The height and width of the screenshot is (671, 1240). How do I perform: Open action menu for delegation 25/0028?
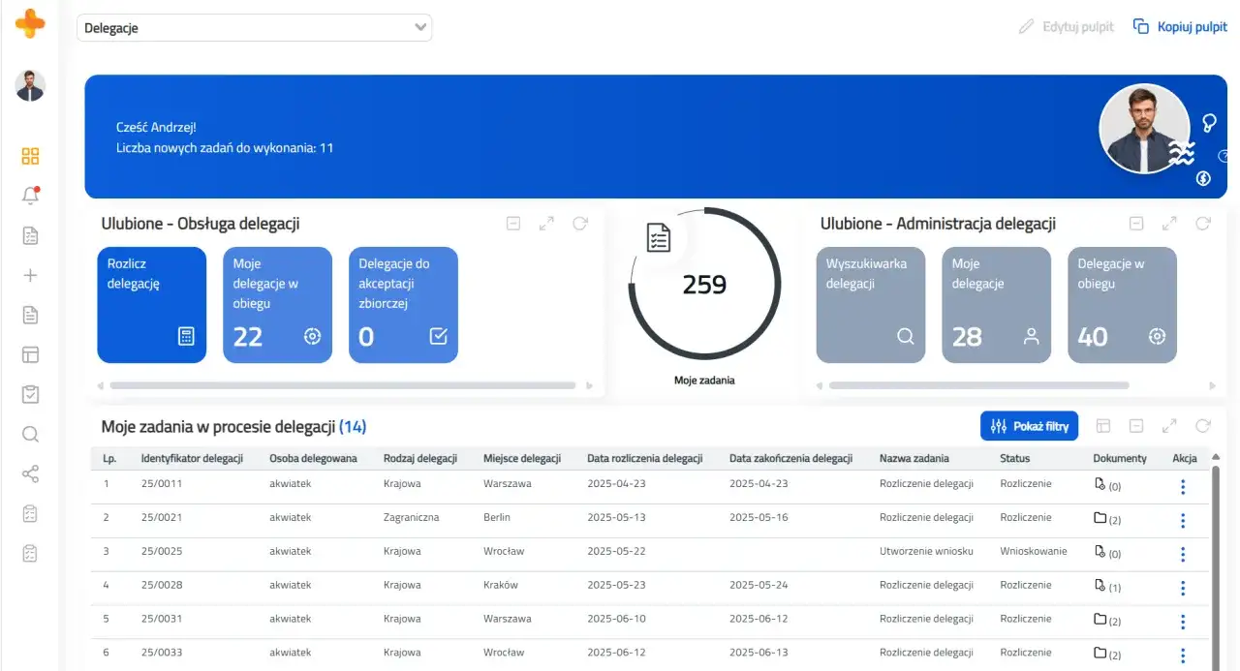[1183, 589]
